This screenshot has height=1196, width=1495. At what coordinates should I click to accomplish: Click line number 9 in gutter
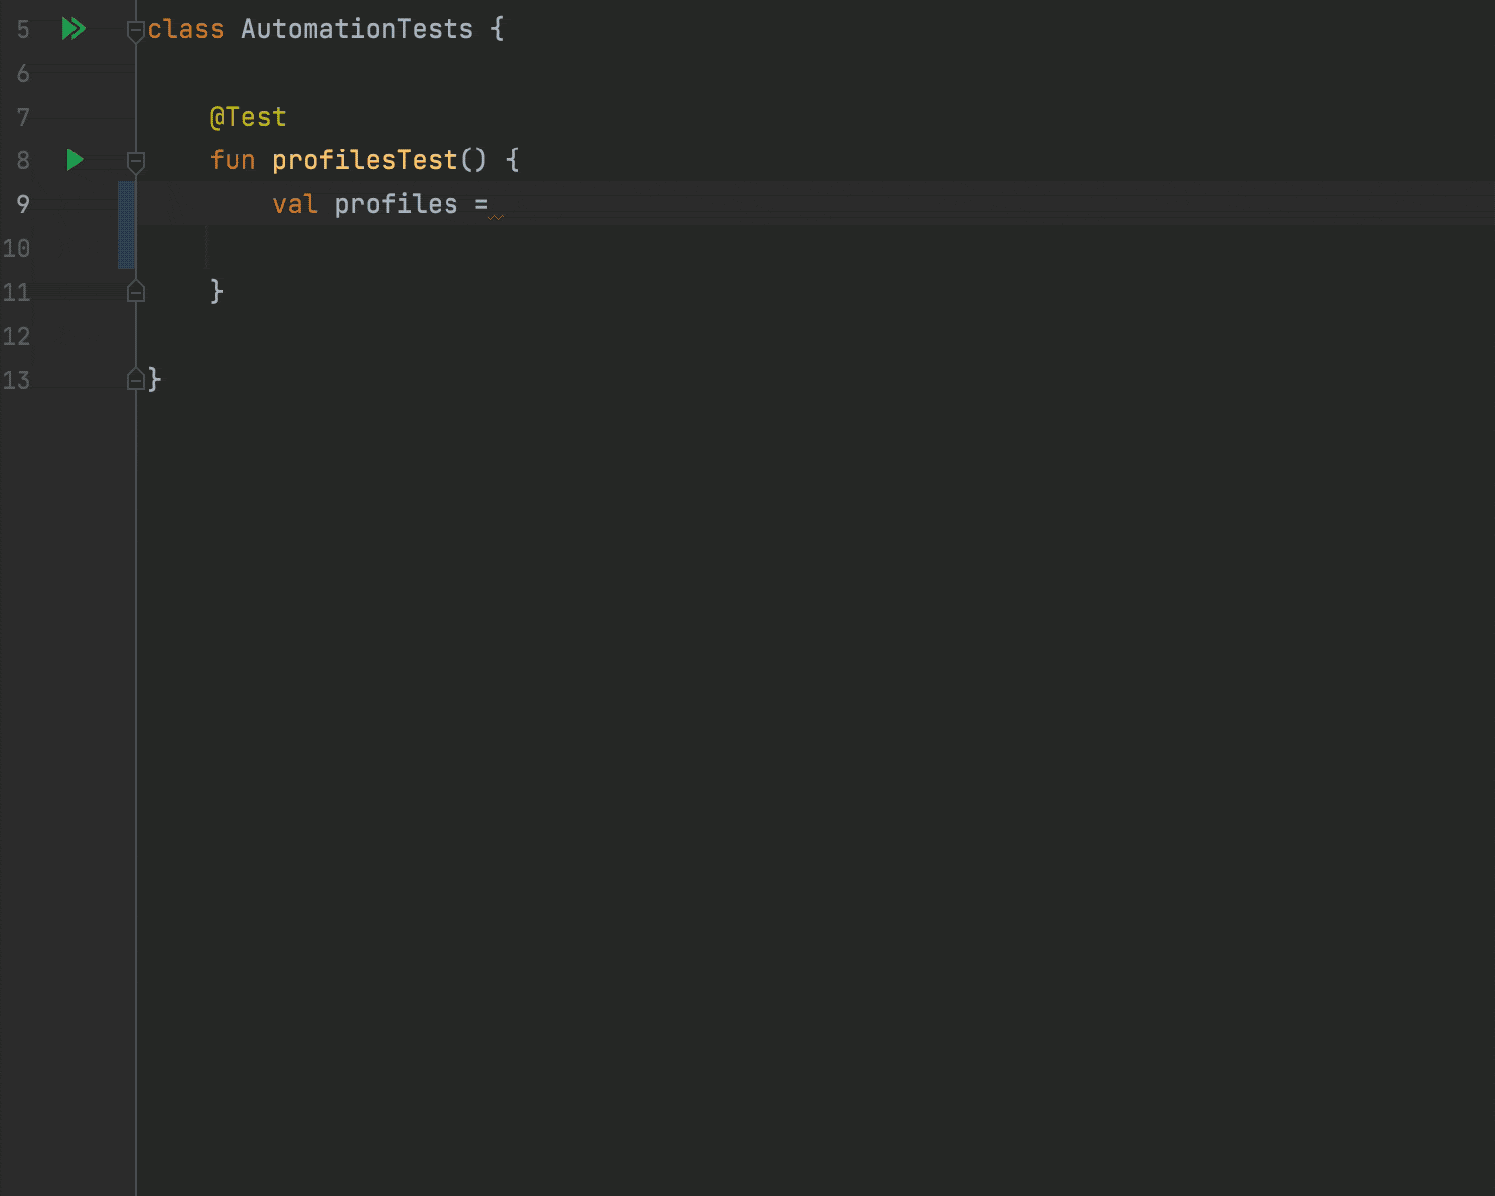[23, 204]
